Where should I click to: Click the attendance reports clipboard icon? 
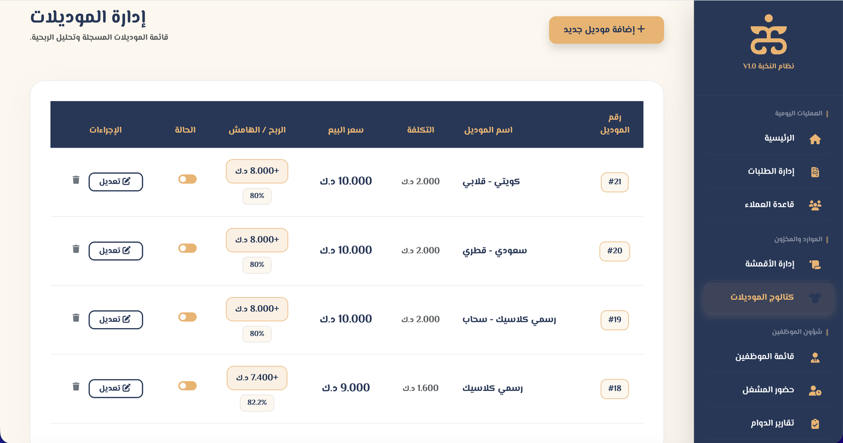[815, 424]
